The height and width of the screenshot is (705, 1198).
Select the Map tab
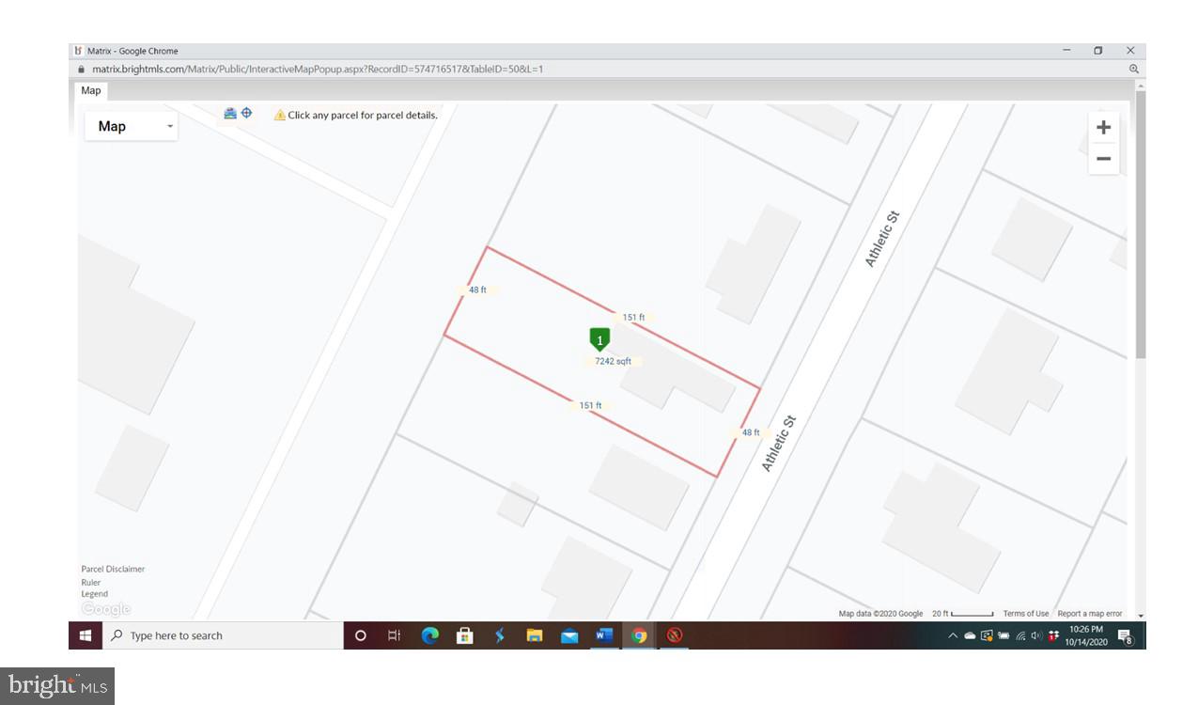91,91
